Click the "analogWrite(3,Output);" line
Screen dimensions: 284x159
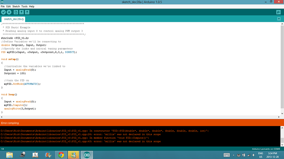[x=20, y=108]
